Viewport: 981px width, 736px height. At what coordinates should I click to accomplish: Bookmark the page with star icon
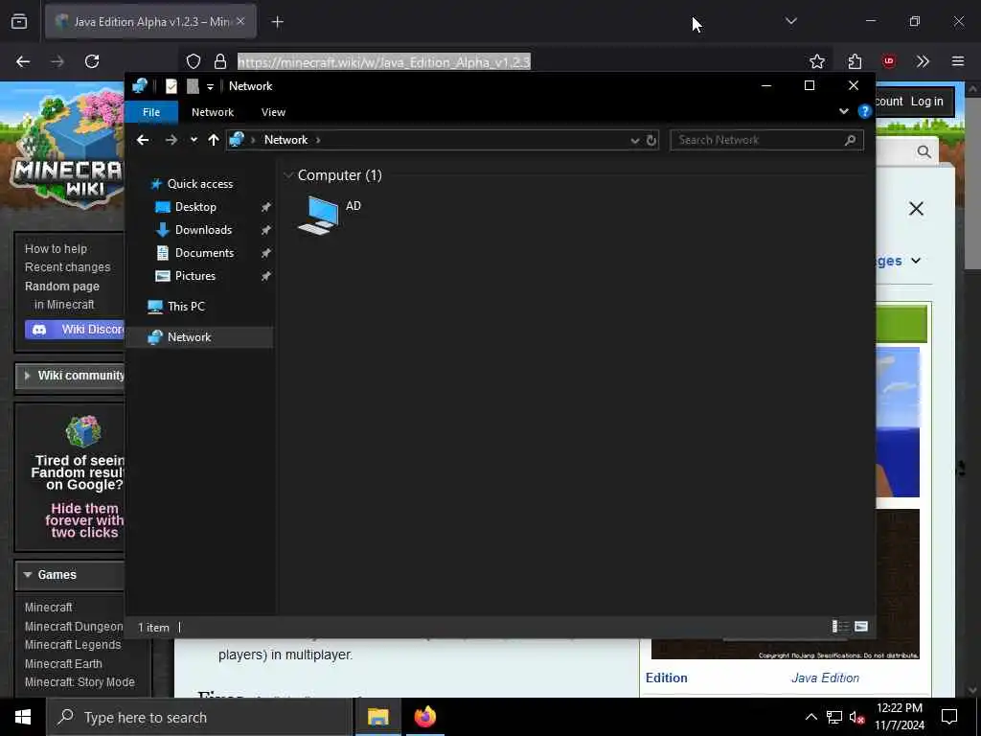point(816,61)
